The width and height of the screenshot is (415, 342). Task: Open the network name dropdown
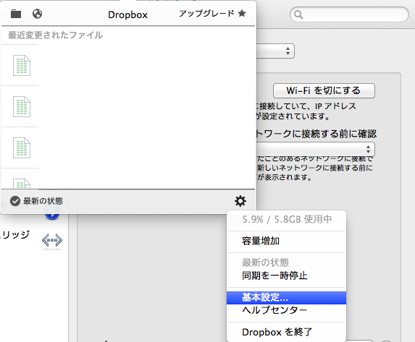(x=316, y=149)
